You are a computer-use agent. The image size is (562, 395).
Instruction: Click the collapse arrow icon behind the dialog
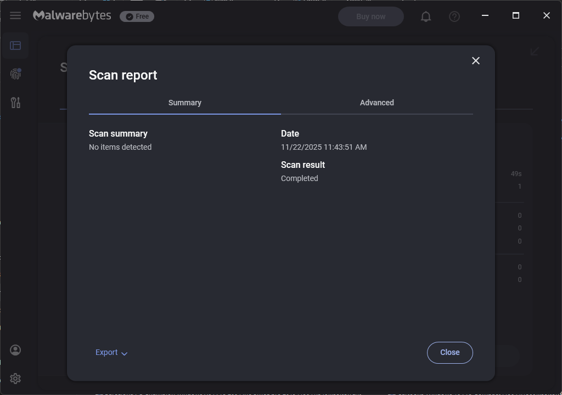coord(535,52)
